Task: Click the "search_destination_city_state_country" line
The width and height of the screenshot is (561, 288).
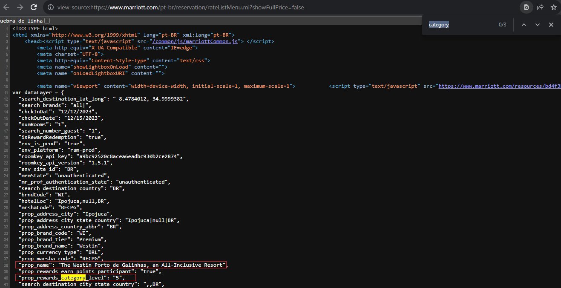Action: pos(92,284)
